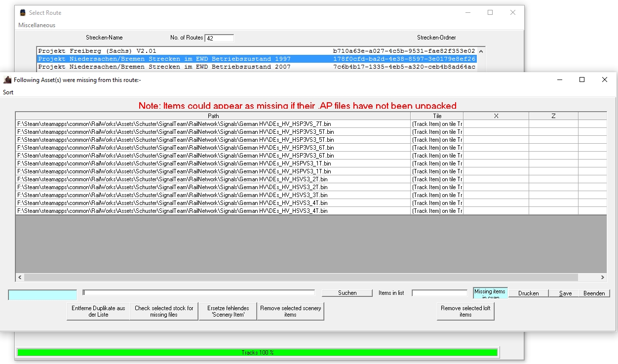618x364 pixels.
Task: Click the Select Route window icon
Action: (23, 12)
